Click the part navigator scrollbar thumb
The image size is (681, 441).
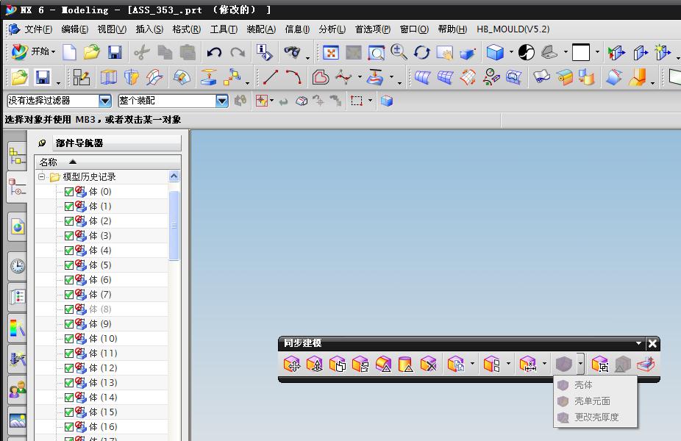tap(174, 225)
